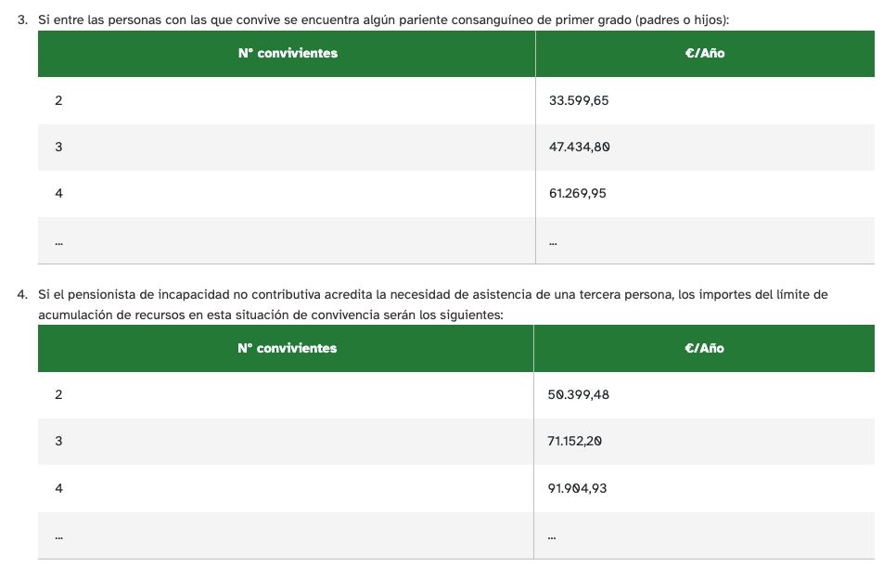Click the 71.152,20 amount cell
896x579 pixels.
[x=575, y=441]
